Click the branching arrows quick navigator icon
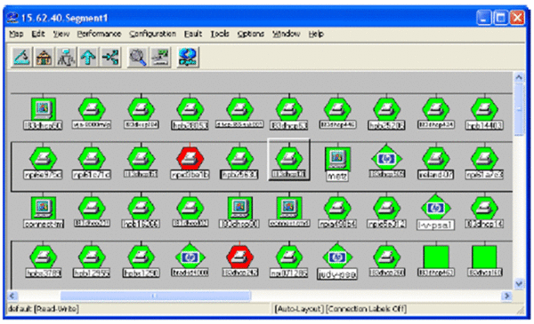534x324 pixels. (x=110, y=57)
